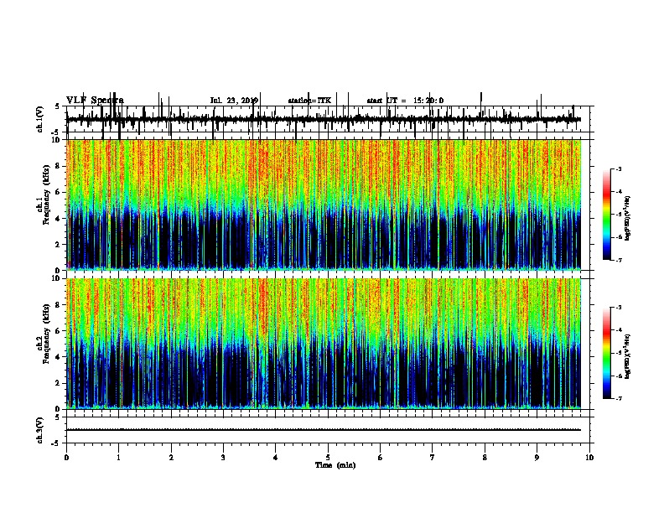
Task: Click the "8" frequency tick on ch.2 spectrogram
Action: coord(59,304)
